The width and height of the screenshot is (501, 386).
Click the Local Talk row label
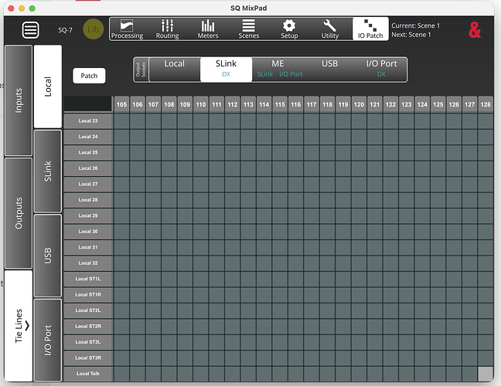pos(88,374)
